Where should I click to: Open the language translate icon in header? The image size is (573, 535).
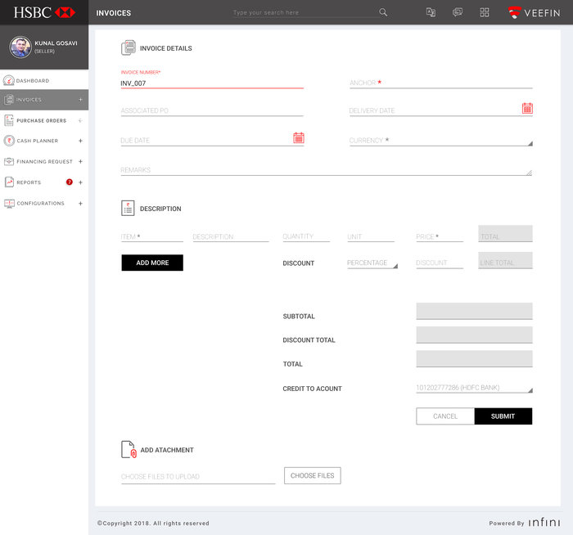coord(431,12)
